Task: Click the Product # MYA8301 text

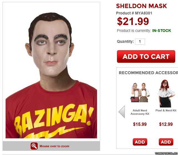Action: pyautogui.click(x=134, y=13)
